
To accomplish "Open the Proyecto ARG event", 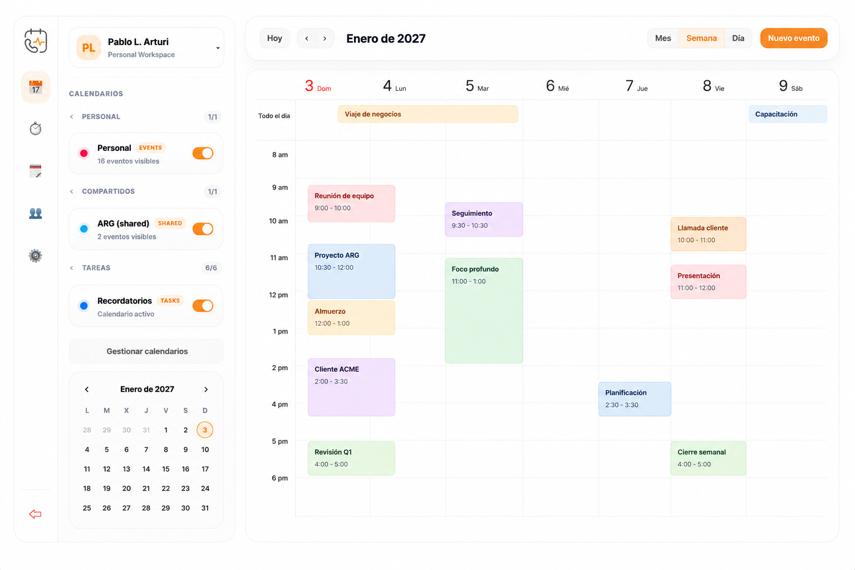I will (351, 272).
